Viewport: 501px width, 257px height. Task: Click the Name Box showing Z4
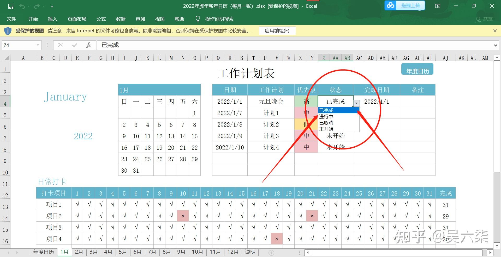point(18,45)
